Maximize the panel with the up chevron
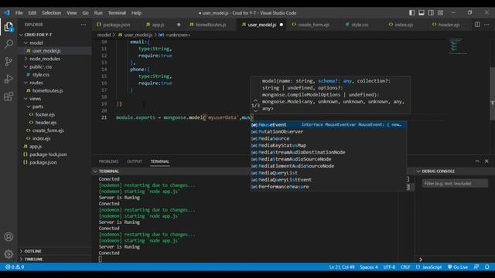This screenshot has height=278, width=495. (x=477, y=161)
